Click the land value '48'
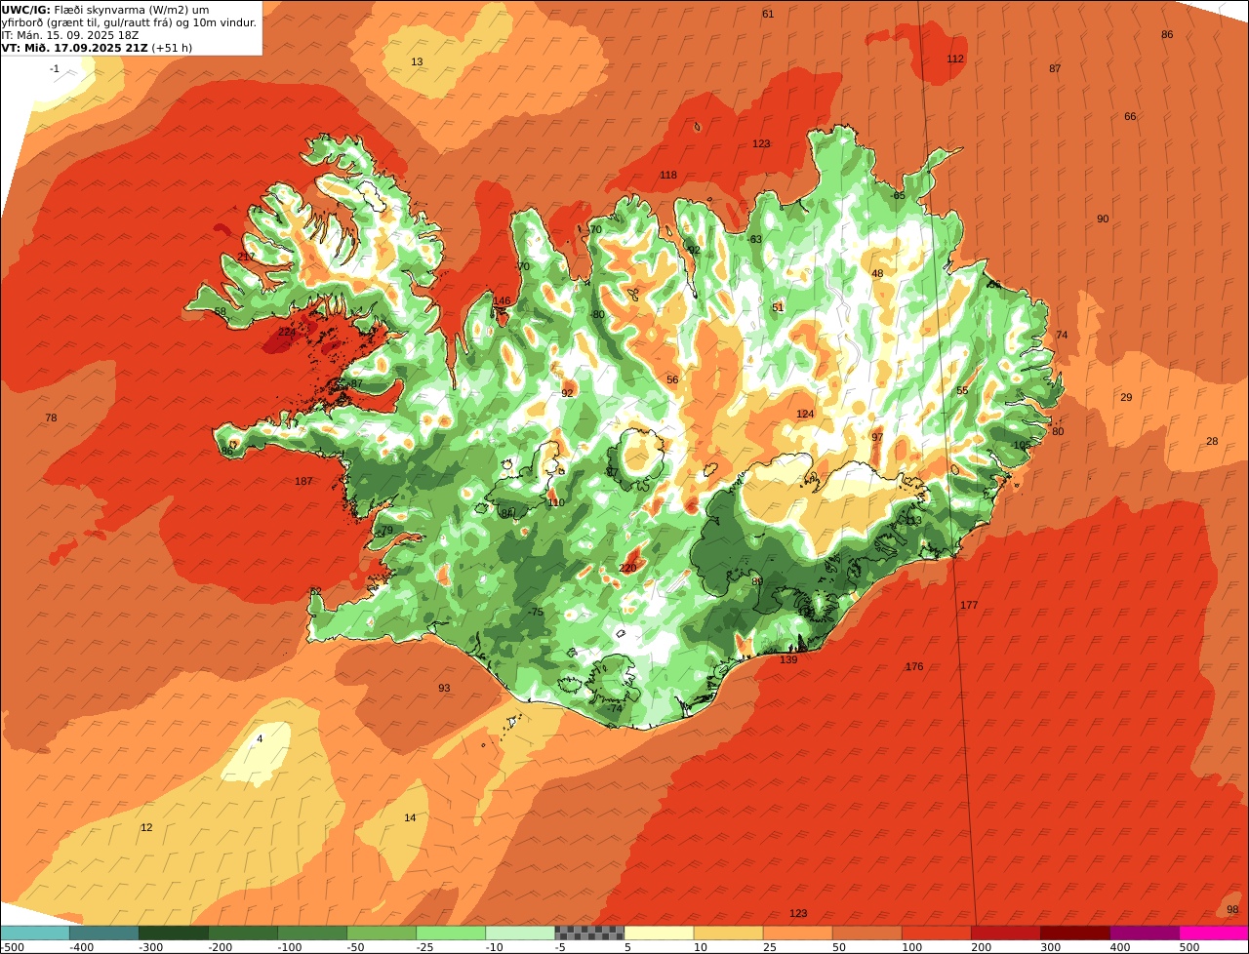 click(x=877, y=273)
